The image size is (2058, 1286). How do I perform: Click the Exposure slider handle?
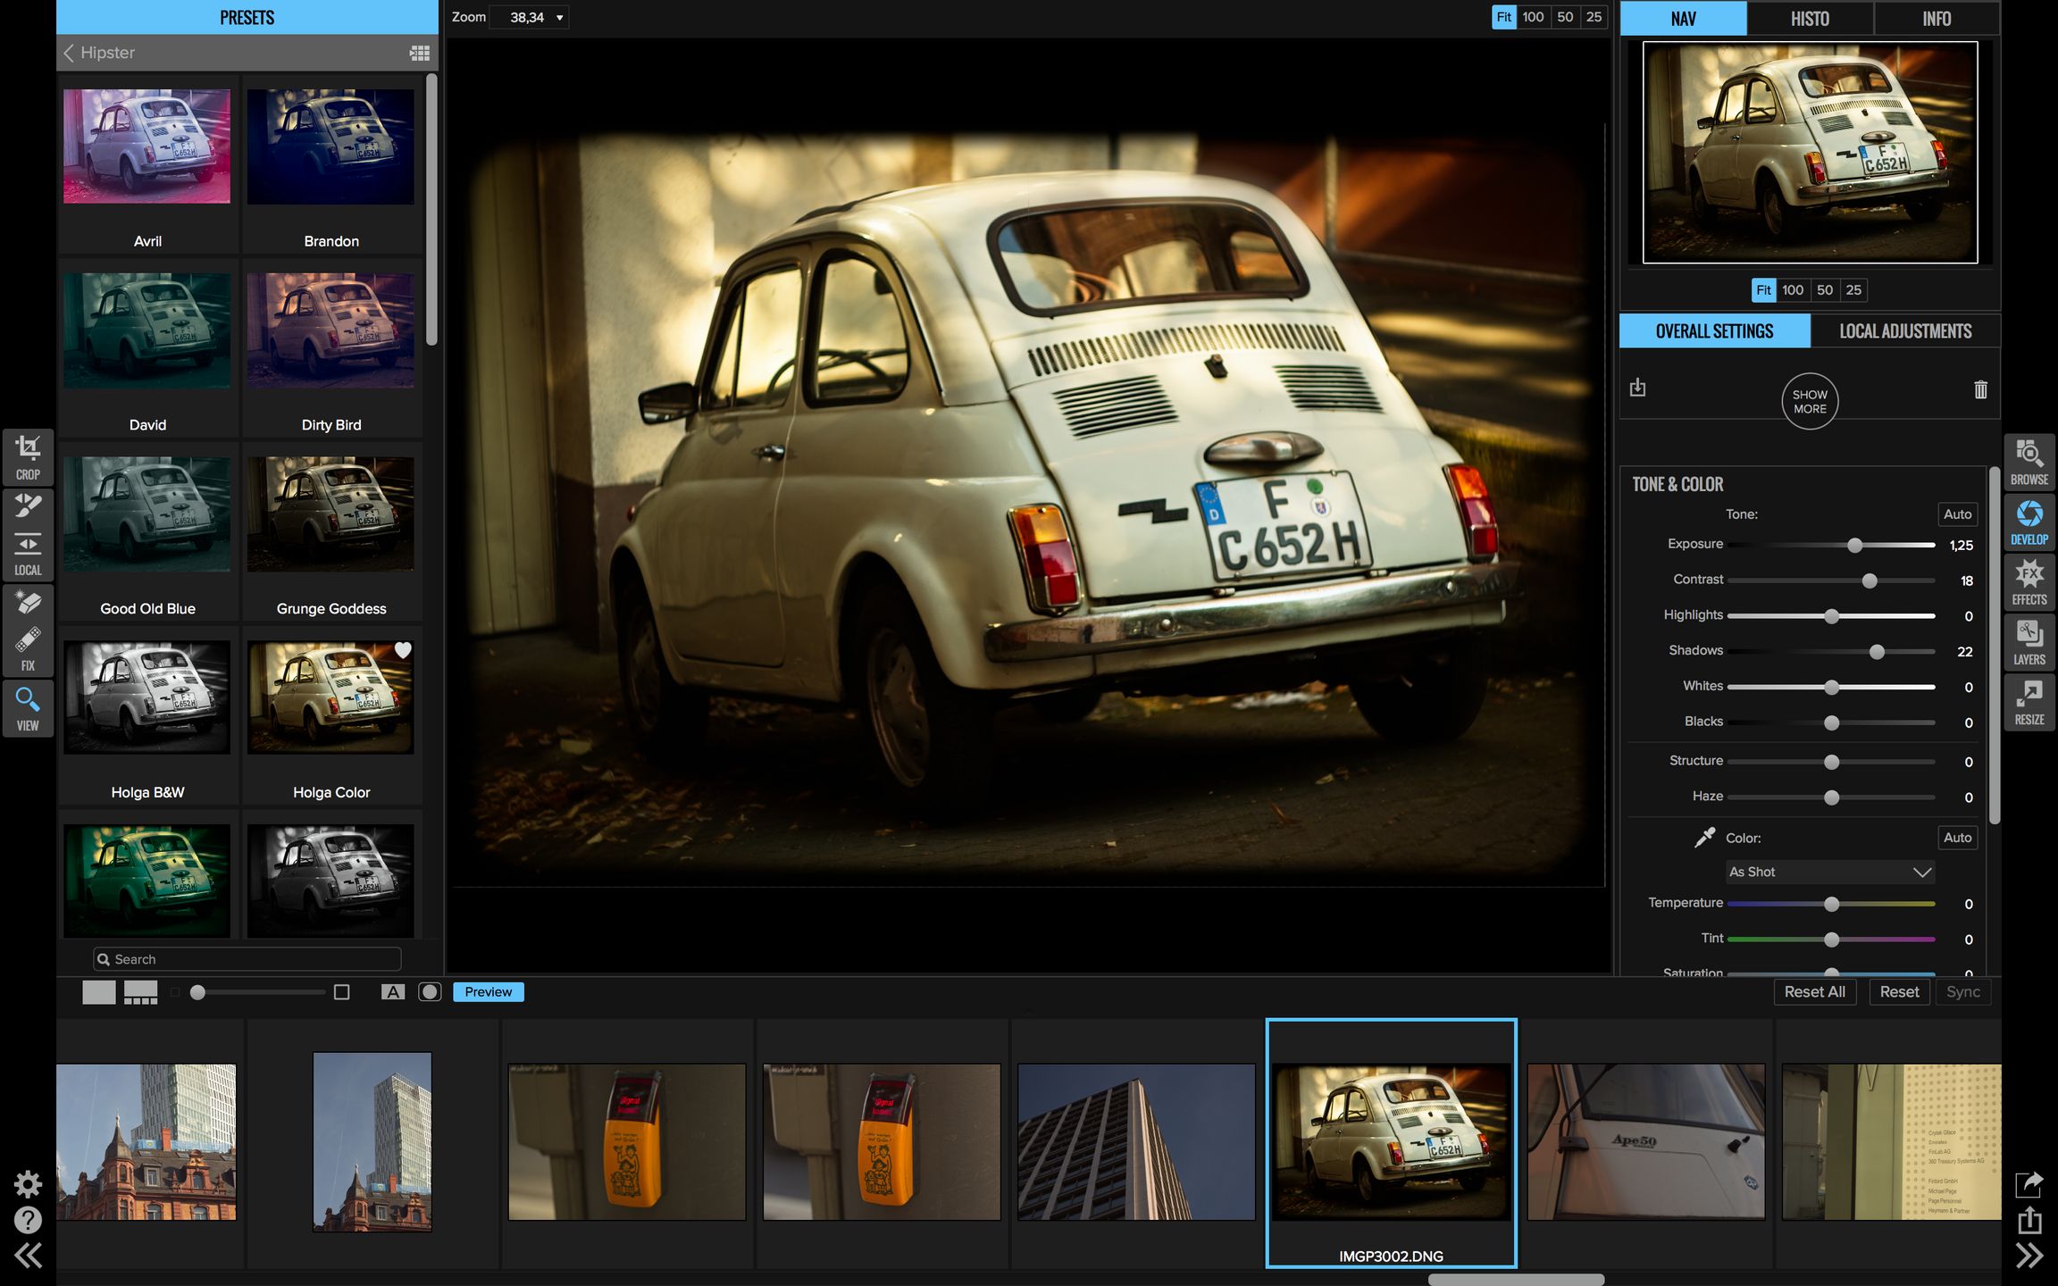(x=1854, y=545)
